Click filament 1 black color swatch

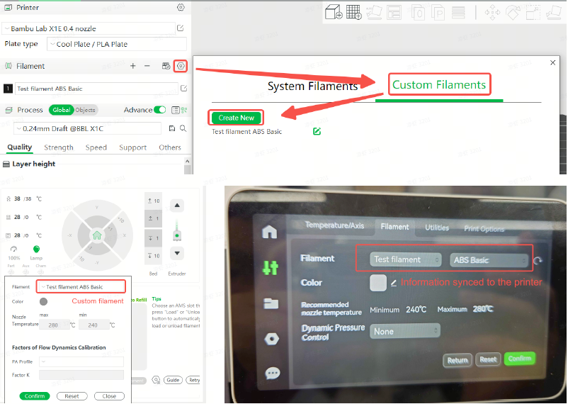click(8, 88)
